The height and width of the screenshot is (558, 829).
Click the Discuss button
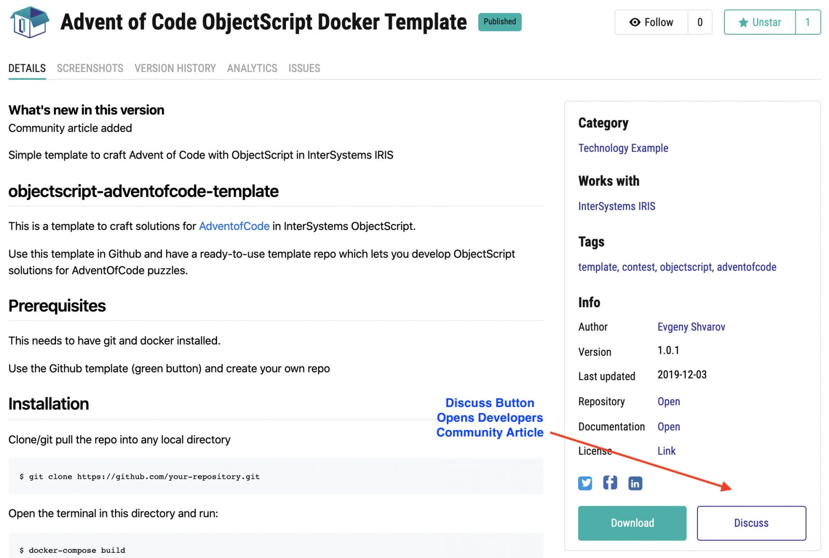pyautogui.click(x=751, y=523)
